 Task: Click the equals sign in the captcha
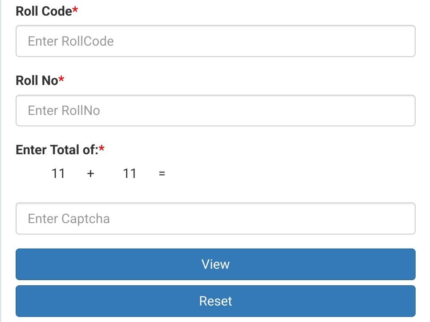pos(162,173)
